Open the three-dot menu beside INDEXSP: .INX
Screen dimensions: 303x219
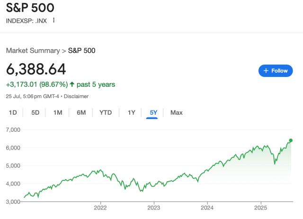point(53,20)
